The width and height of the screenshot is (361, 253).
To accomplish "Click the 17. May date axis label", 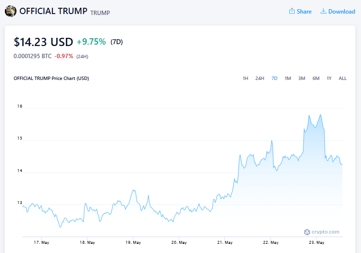I will [x=42, y=242].
